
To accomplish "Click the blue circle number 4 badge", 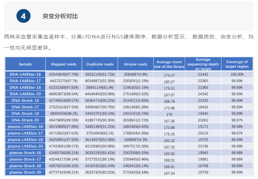I will point(23,16).
